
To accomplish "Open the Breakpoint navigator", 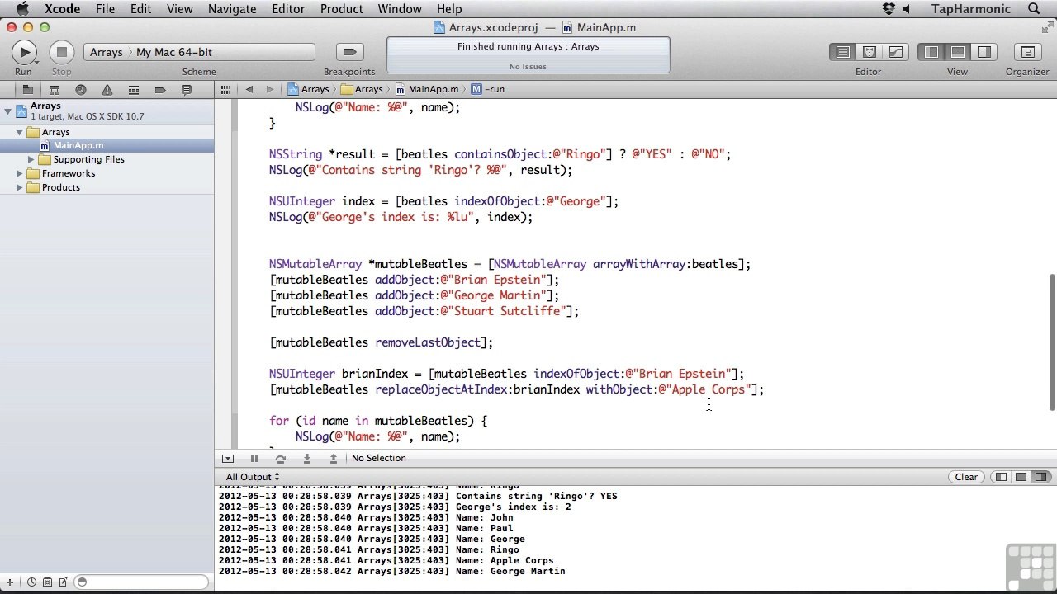I will pyautogui.click(x=160, y=90).
